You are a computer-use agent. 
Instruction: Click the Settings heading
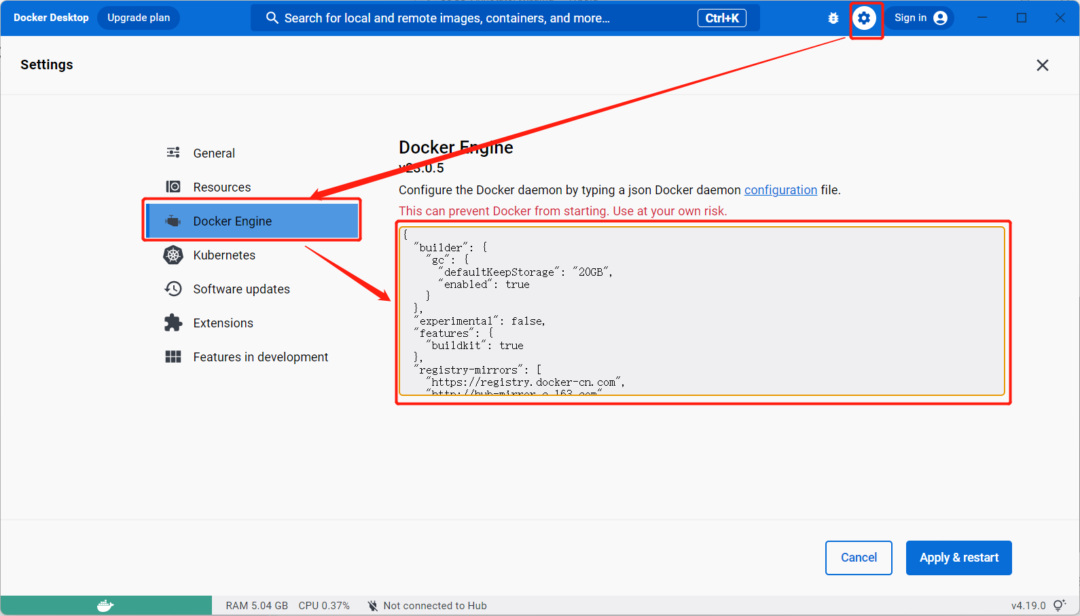click(x=47, y=65)
